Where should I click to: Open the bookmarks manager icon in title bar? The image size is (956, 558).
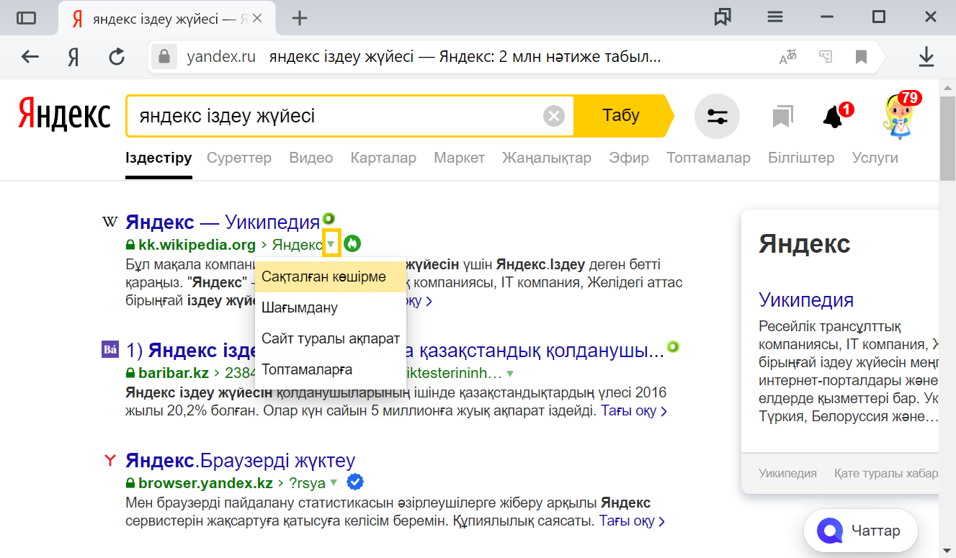723,18
